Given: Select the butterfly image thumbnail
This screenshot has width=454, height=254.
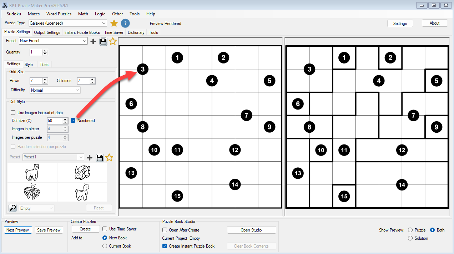Looking at the screenshot, I should [32, 192].
